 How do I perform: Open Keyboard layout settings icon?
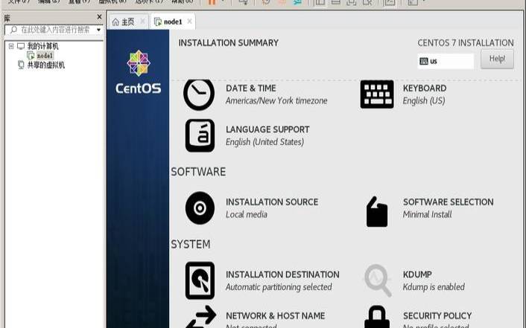377,94
